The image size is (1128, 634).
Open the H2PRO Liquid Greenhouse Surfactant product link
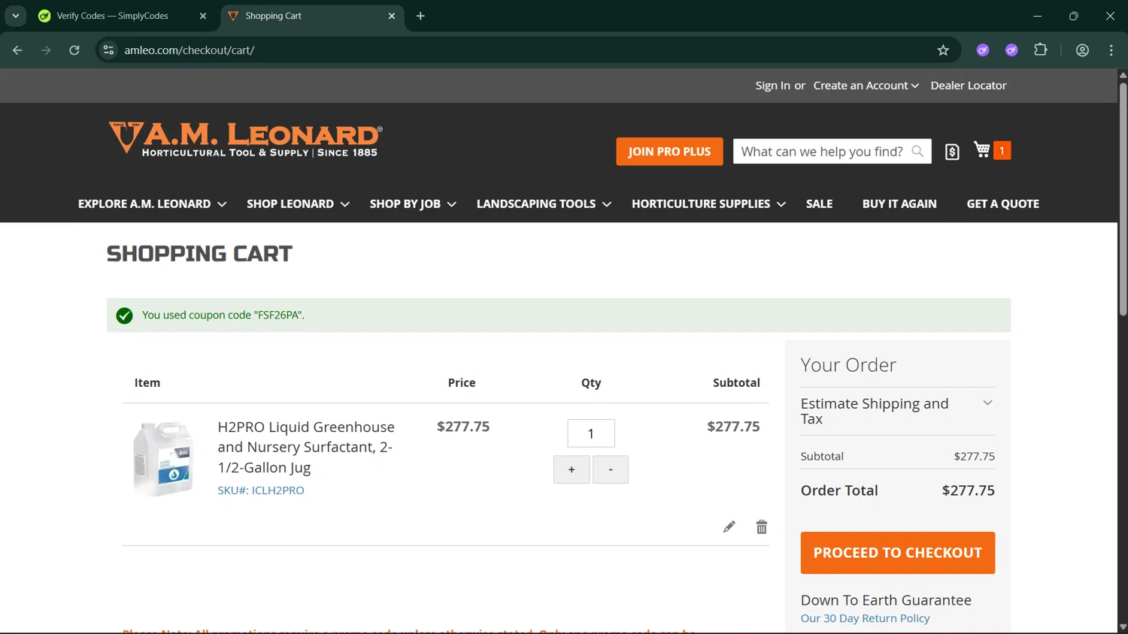tap(306, 447)
